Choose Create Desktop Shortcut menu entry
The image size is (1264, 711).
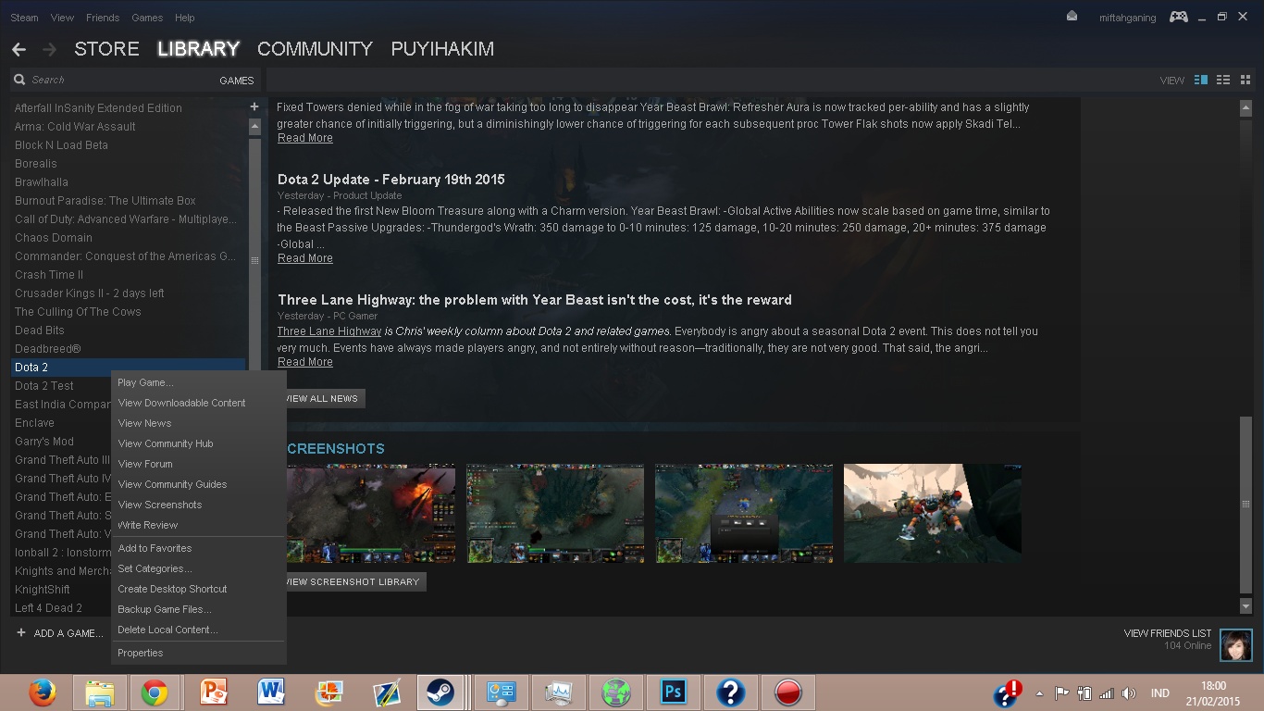(x=198, y=589)
